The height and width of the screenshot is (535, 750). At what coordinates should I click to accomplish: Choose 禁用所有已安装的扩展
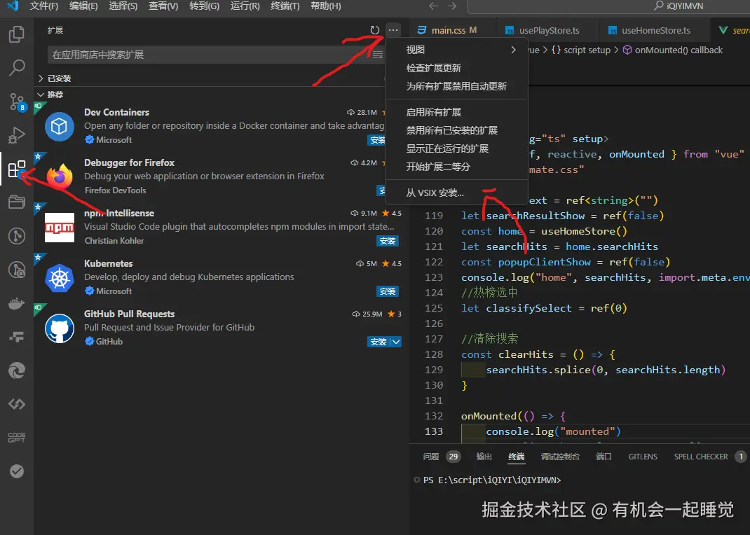tap(456, 130)
